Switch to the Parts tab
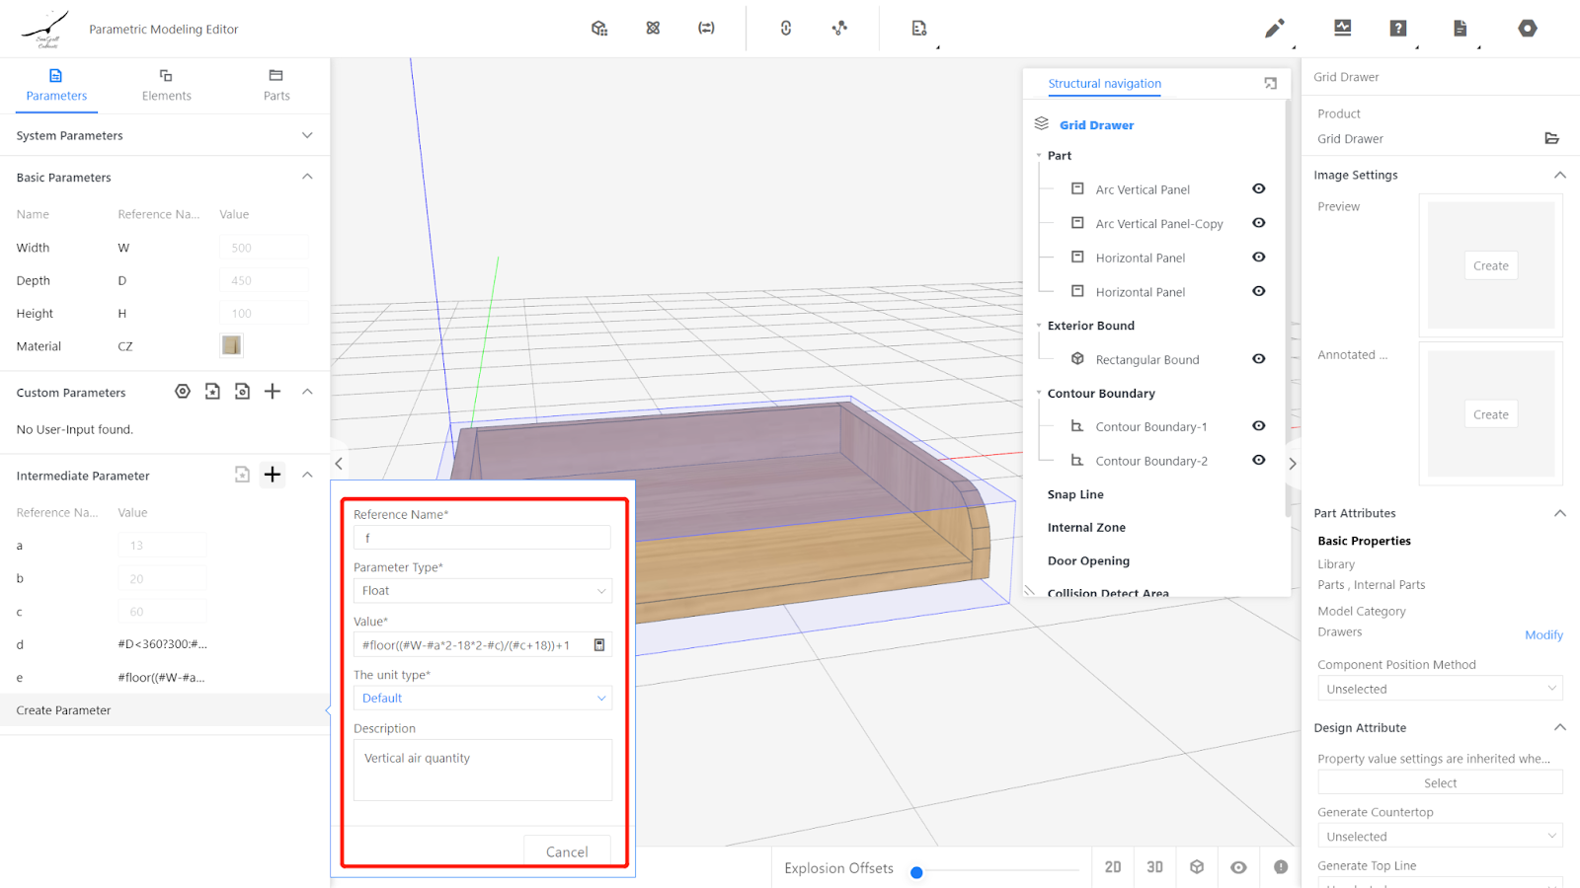The height and width of the screenshot is (888, 1580). [x=276, y=86]
